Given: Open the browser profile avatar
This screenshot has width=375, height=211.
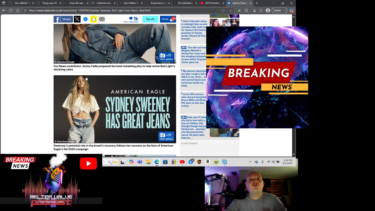Looking at the screenshot, I should pos(268,10).
